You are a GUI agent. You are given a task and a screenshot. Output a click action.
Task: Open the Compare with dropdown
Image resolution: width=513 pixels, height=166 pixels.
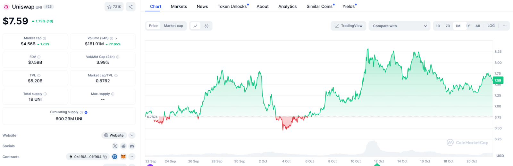point(399,26)
